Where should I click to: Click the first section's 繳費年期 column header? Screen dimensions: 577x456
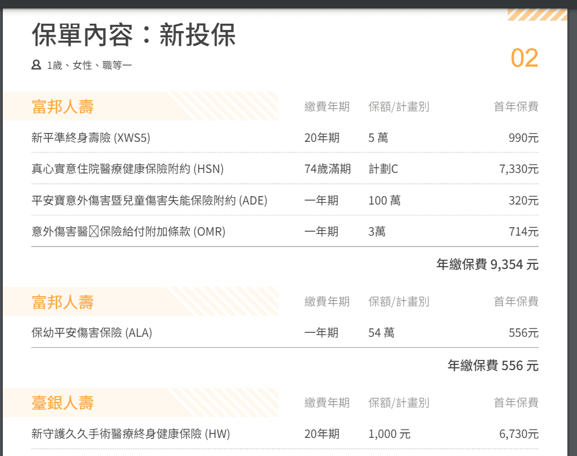327,107
